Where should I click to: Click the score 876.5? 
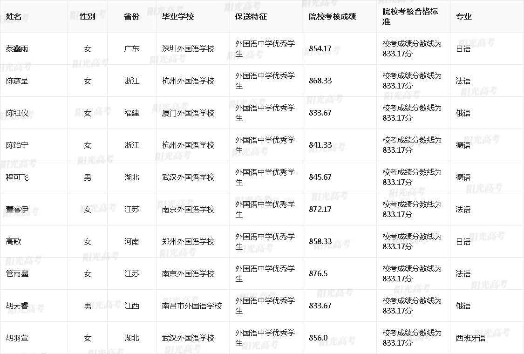tap(318, 273)
